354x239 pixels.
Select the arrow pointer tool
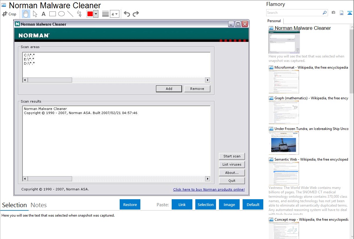point(35,14)
